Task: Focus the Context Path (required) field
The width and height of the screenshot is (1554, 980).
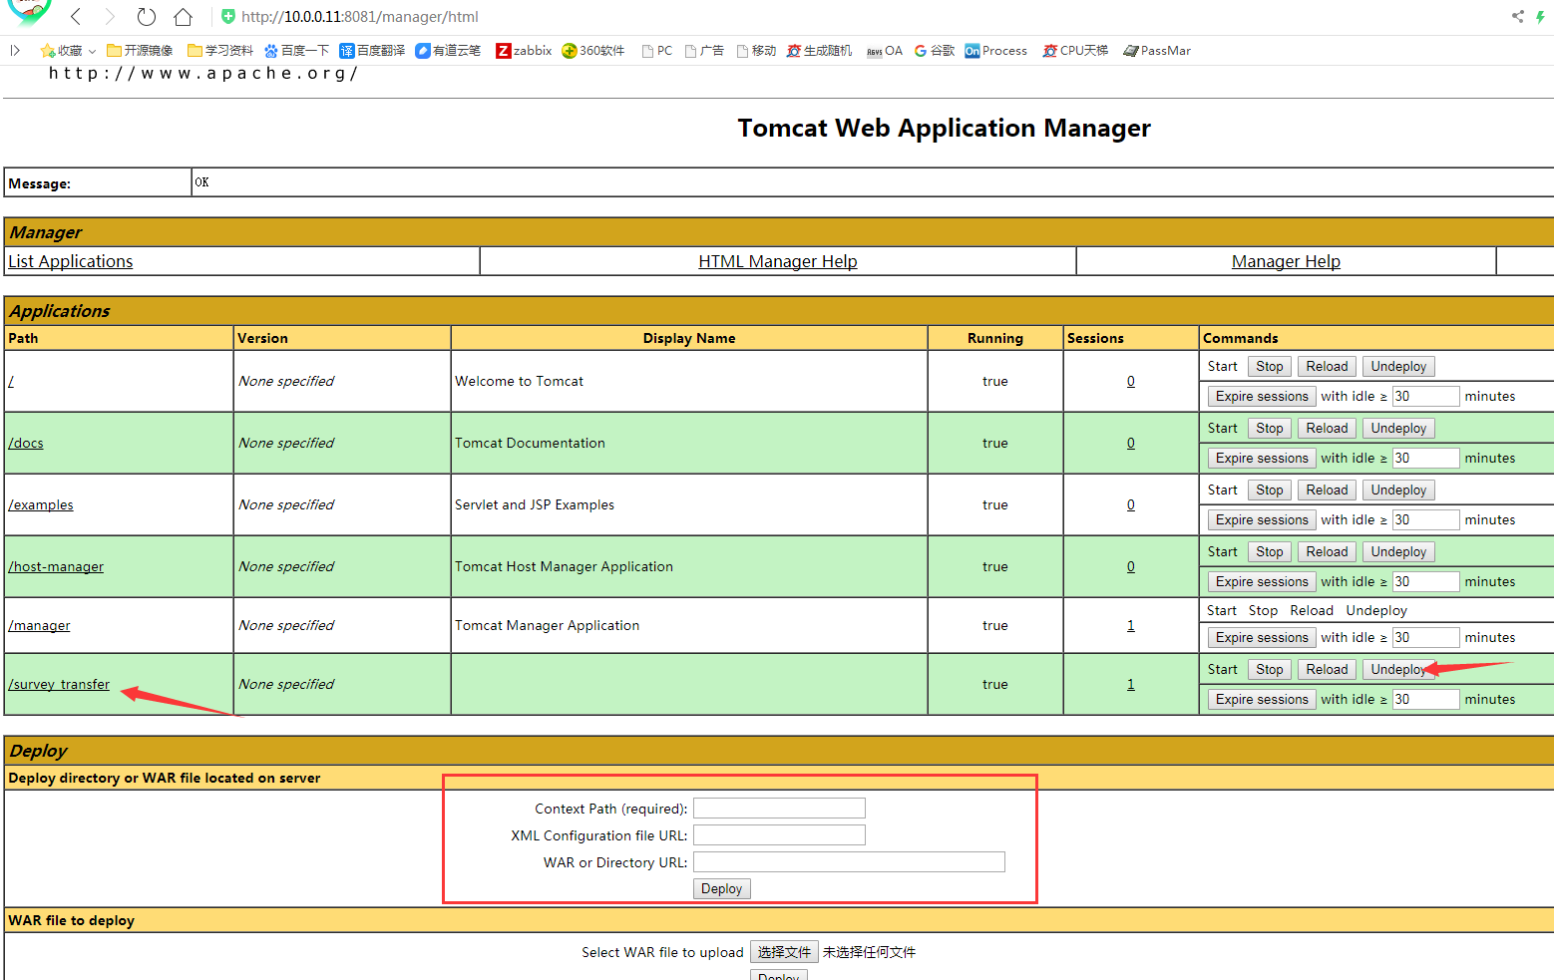Action: click(779, 808)
